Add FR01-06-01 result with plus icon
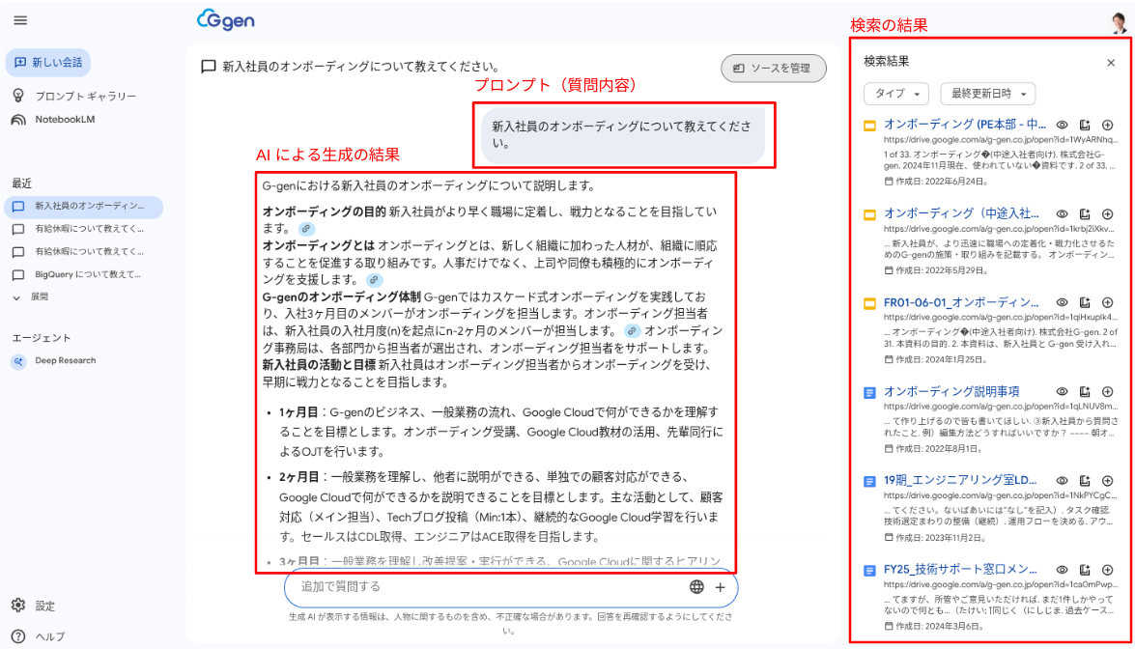This screenshot has width=1135, height=649. (x=1108, y=302)
